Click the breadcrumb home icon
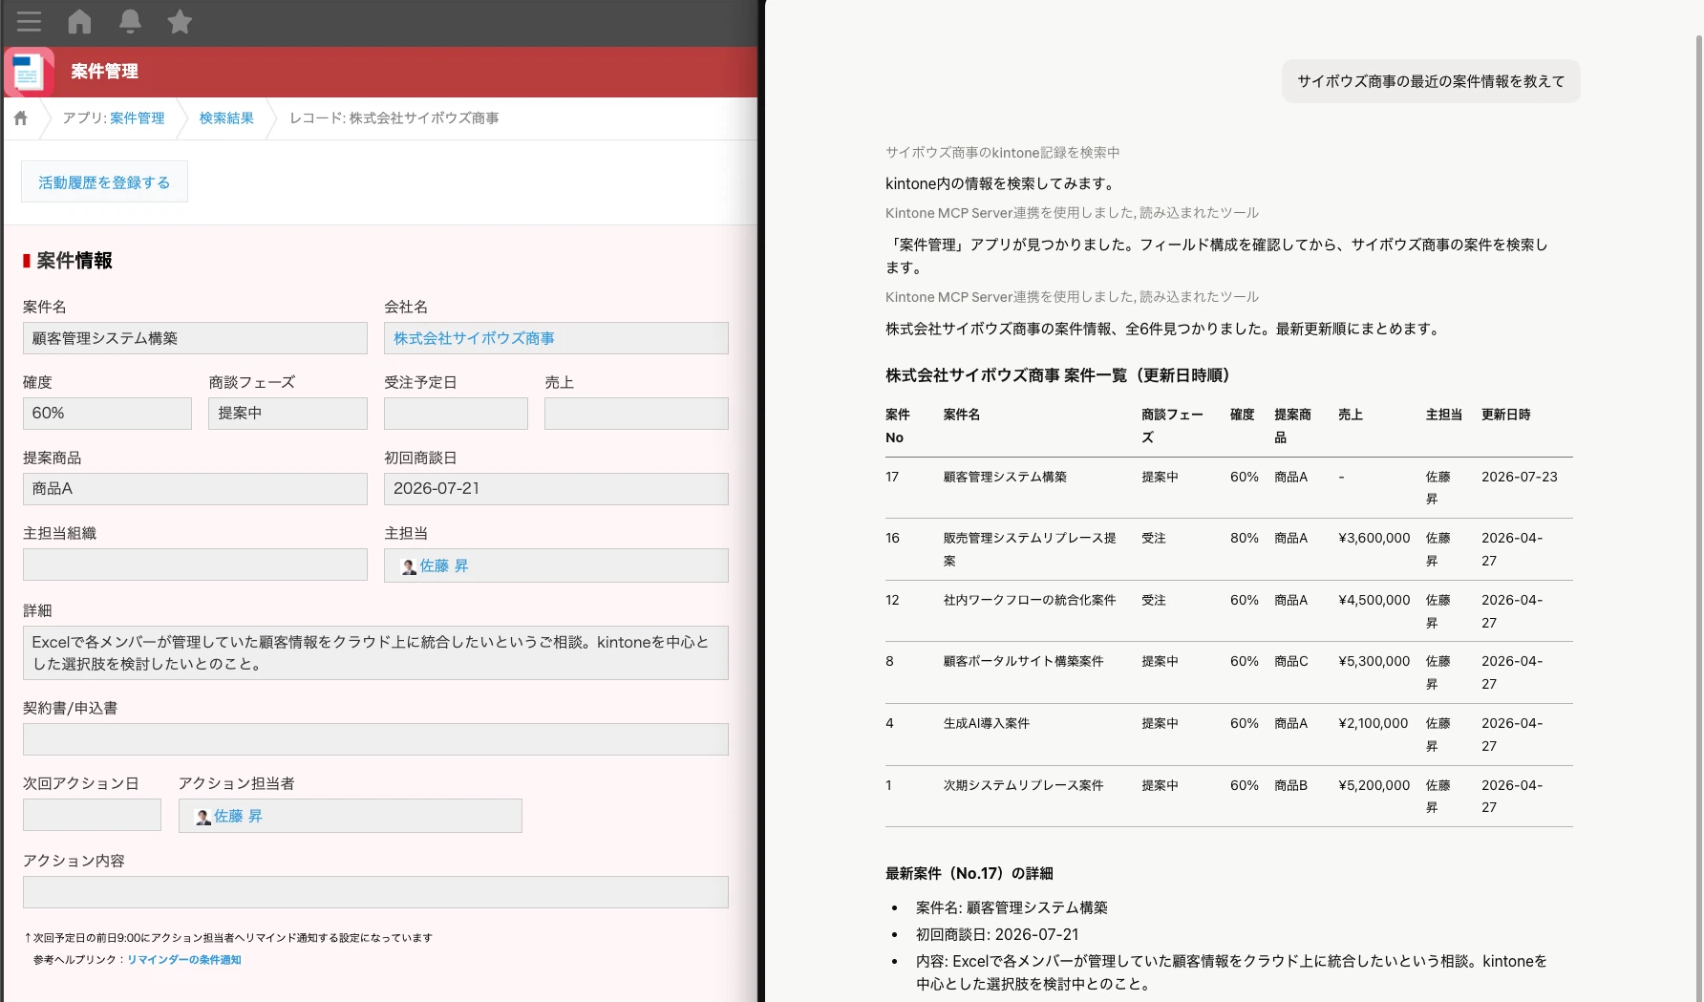1704x1002 pixels. point(20,118)
